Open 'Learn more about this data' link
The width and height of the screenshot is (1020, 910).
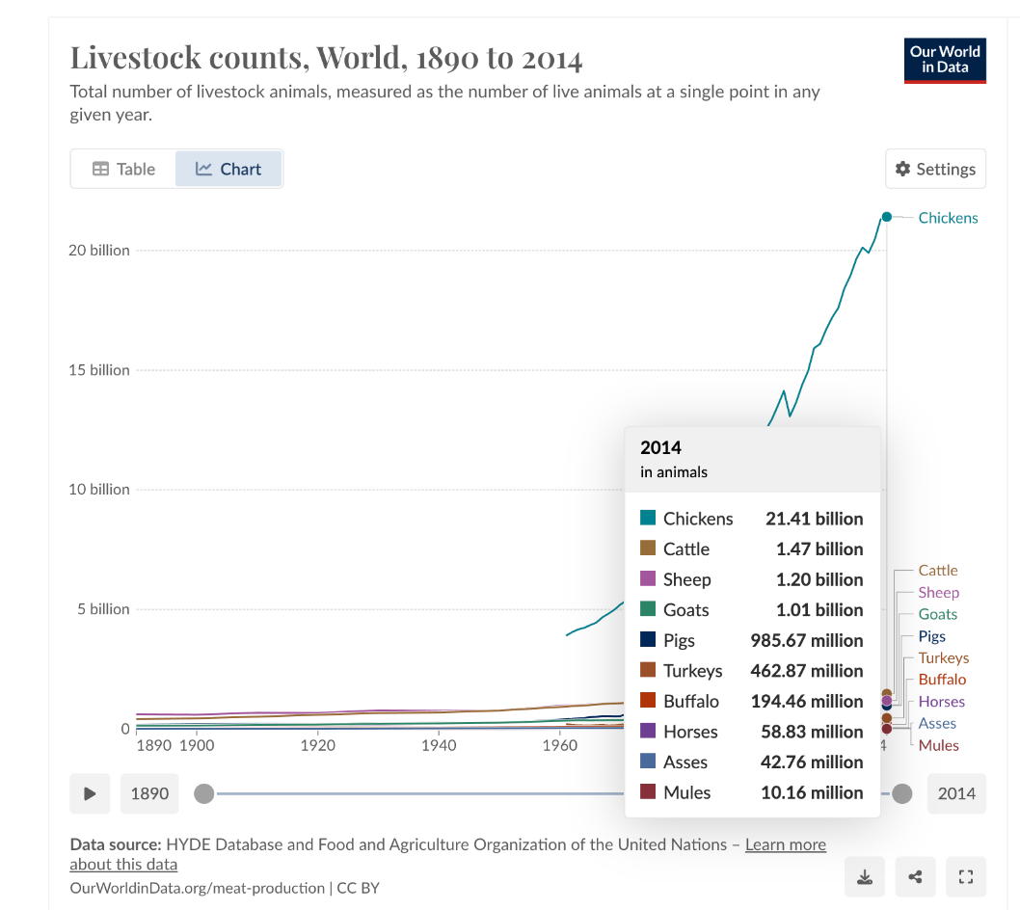785,844
